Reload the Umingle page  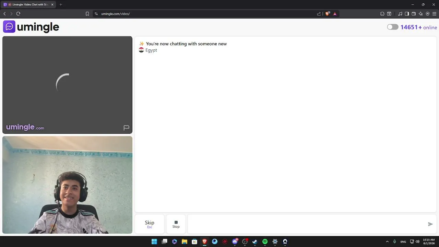pyautogui.click(x=19, y=14)
